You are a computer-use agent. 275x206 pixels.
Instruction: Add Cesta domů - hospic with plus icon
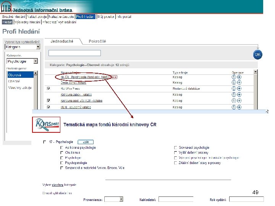(239, 82)
